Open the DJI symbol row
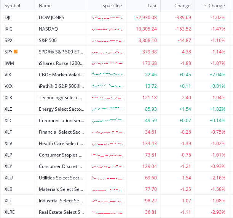 point(8,18)
